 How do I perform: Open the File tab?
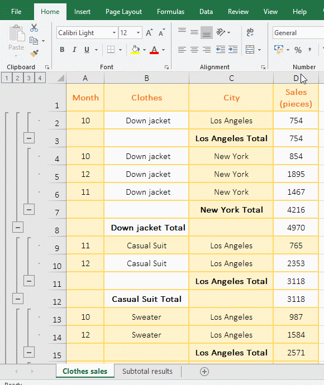point(16,12)
